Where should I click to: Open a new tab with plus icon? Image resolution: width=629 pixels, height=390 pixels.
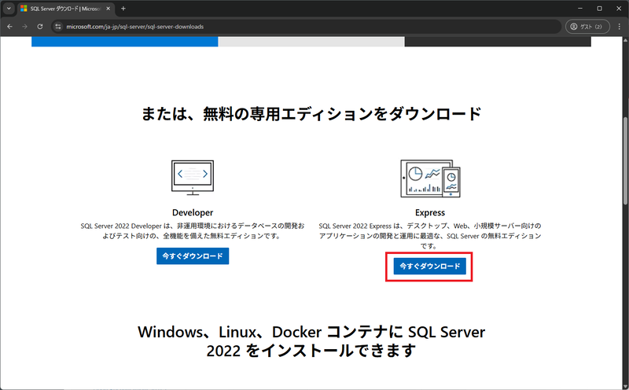123,9
